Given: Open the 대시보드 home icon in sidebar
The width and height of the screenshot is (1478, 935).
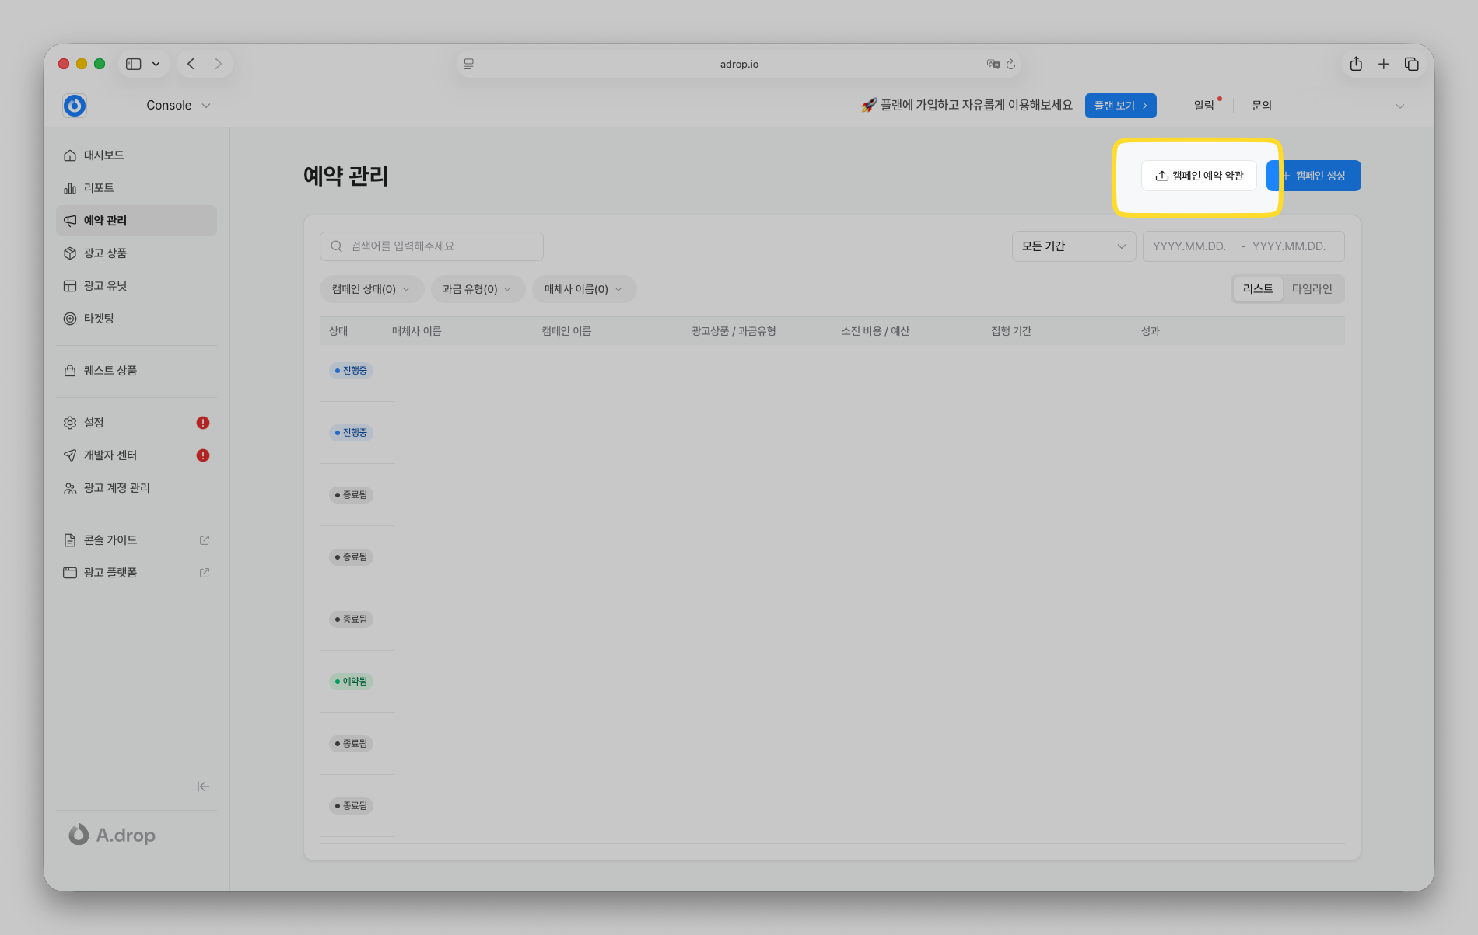Looking at the screenshot, I should pyautogui.click(x=70, y=155).
